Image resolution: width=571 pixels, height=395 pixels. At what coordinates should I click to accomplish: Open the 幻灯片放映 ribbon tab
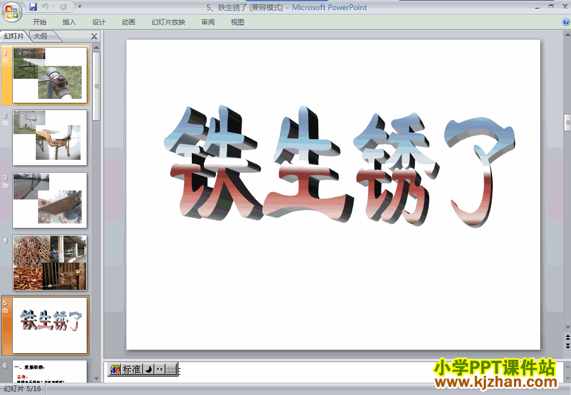click(x=168, y=22)
